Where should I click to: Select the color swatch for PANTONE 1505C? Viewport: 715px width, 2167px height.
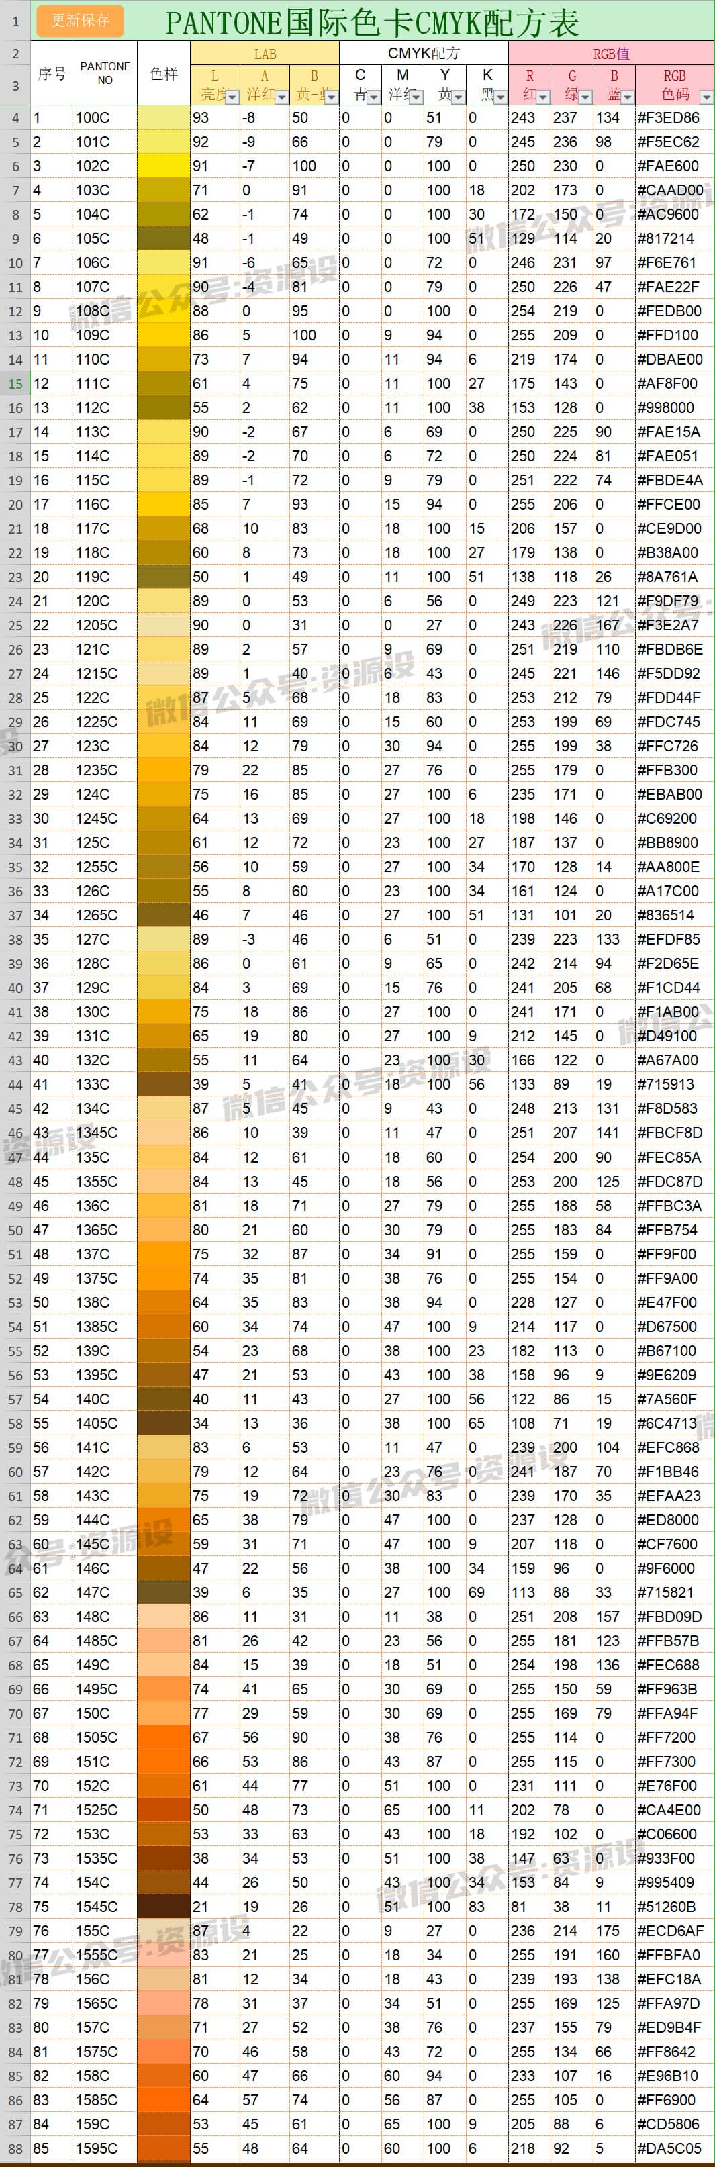(164, 1737)
